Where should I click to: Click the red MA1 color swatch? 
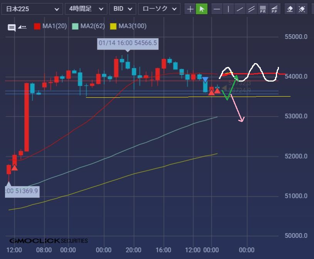(37, 26)
